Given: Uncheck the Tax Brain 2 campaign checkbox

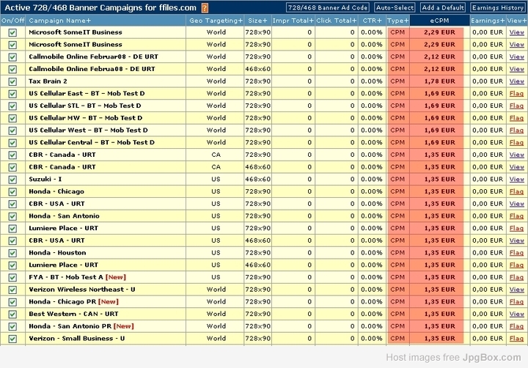Looking at the screenshot, I should point(12,81).
